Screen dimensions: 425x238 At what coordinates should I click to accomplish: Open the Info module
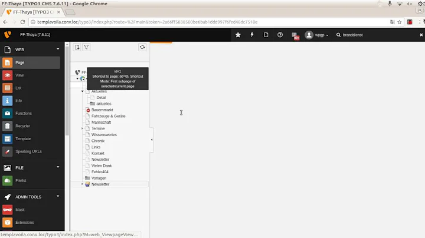click(x=30, y=101)
